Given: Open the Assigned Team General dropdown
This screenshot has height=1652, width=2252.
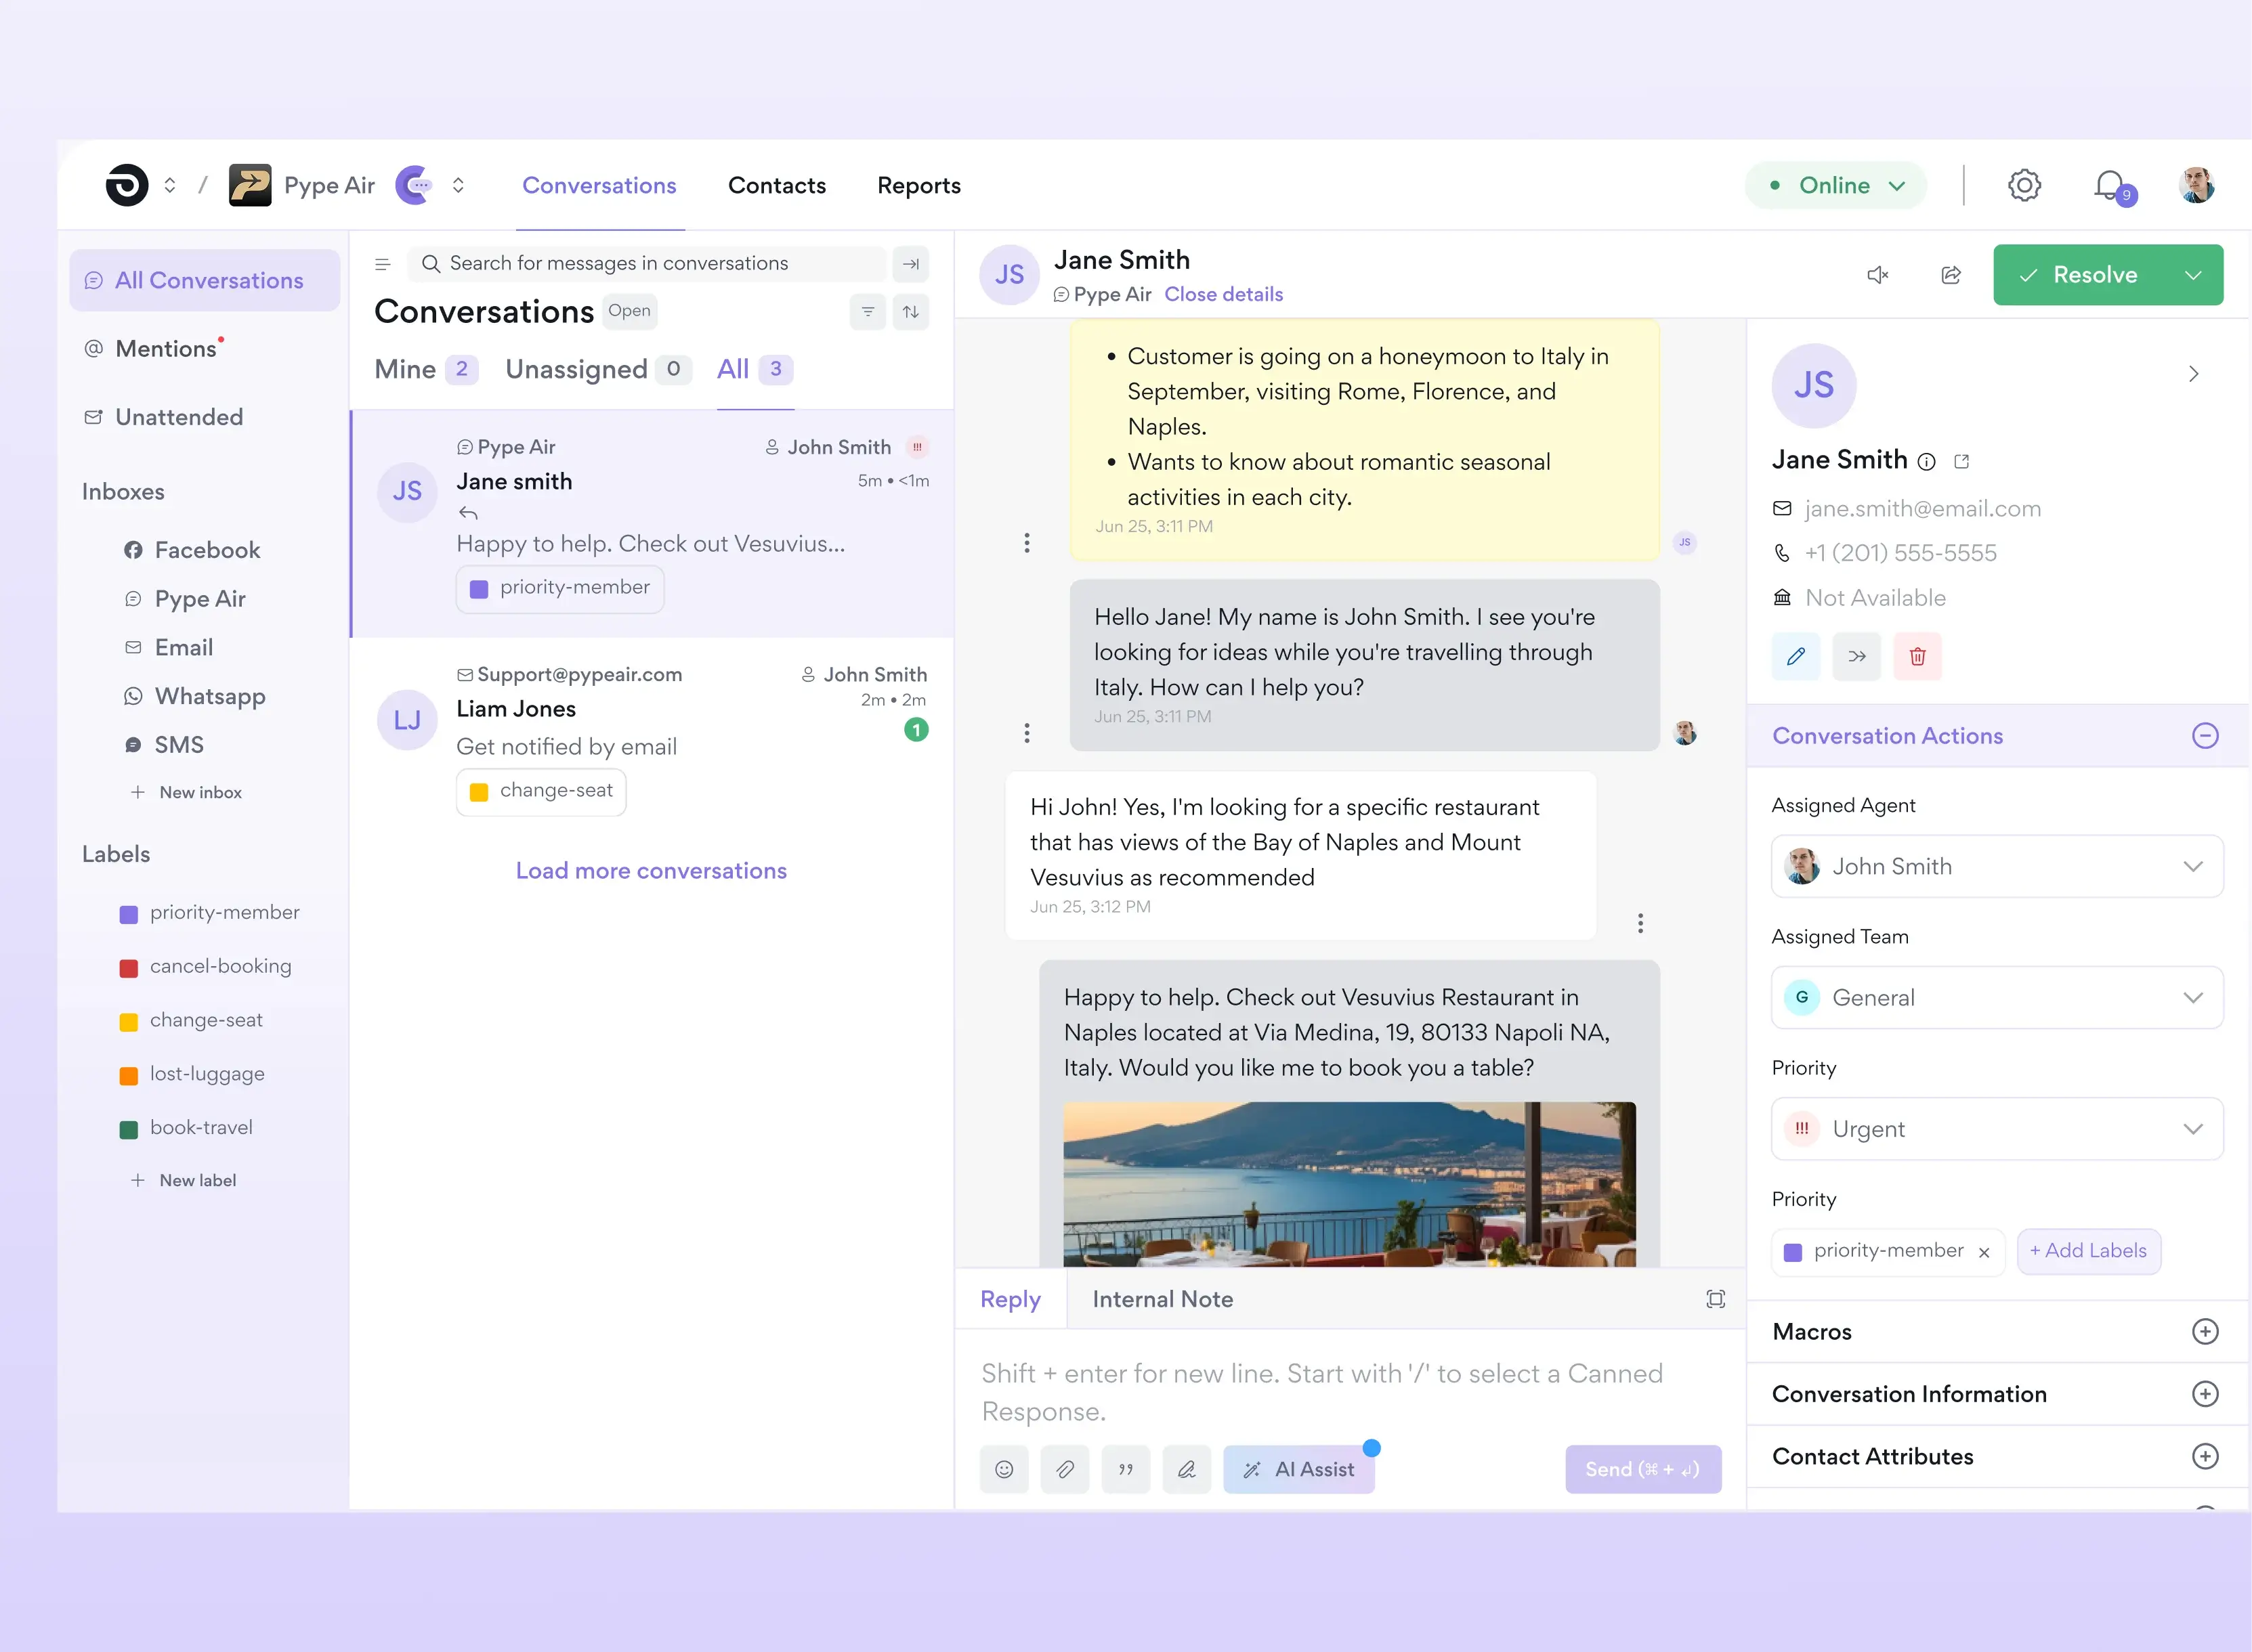Looking at the screenshot, I should [x=1998, y=997].
